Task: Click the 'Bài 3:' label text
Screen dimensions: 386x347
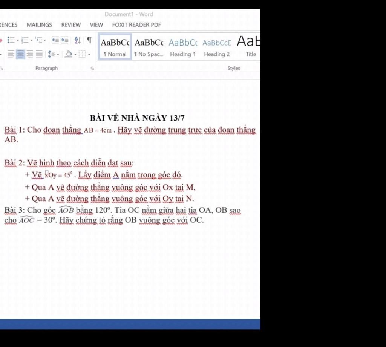Action: click(x=15, y=210)
